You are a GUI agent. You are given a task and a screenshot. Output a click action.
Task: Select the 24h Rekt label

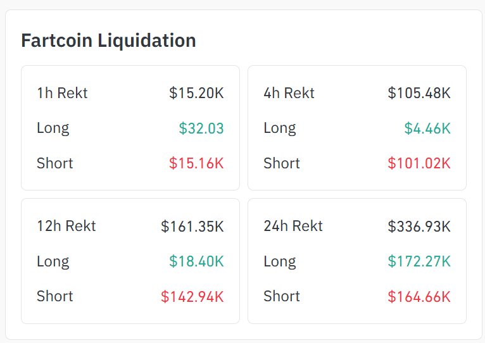293,226
